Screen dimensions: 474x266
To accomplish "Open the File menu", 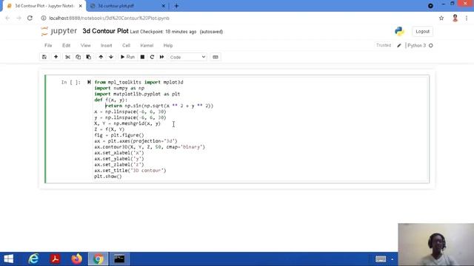I will (48, 46).
